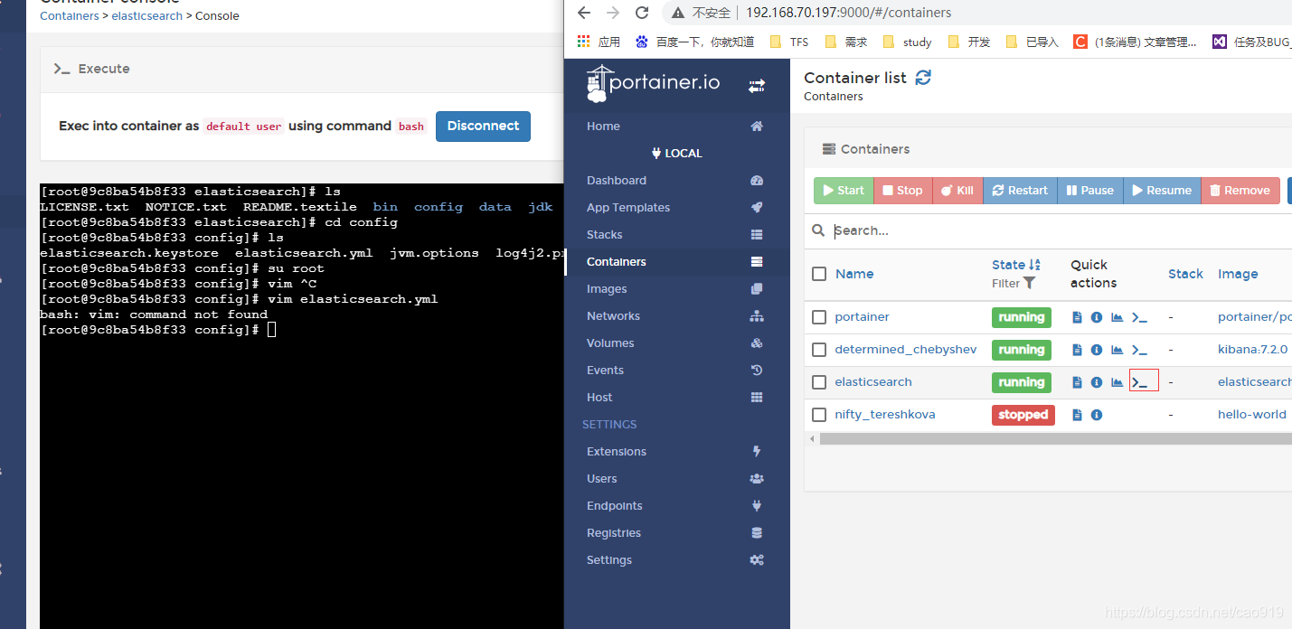
Task: Select the nifty_tereshkova checkbox
Action: pyautogui.click(x=819, y=415)
